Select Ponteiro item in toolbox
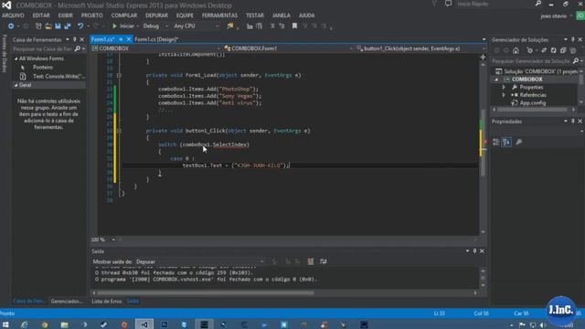585x329 pixels. pos(43,67)
